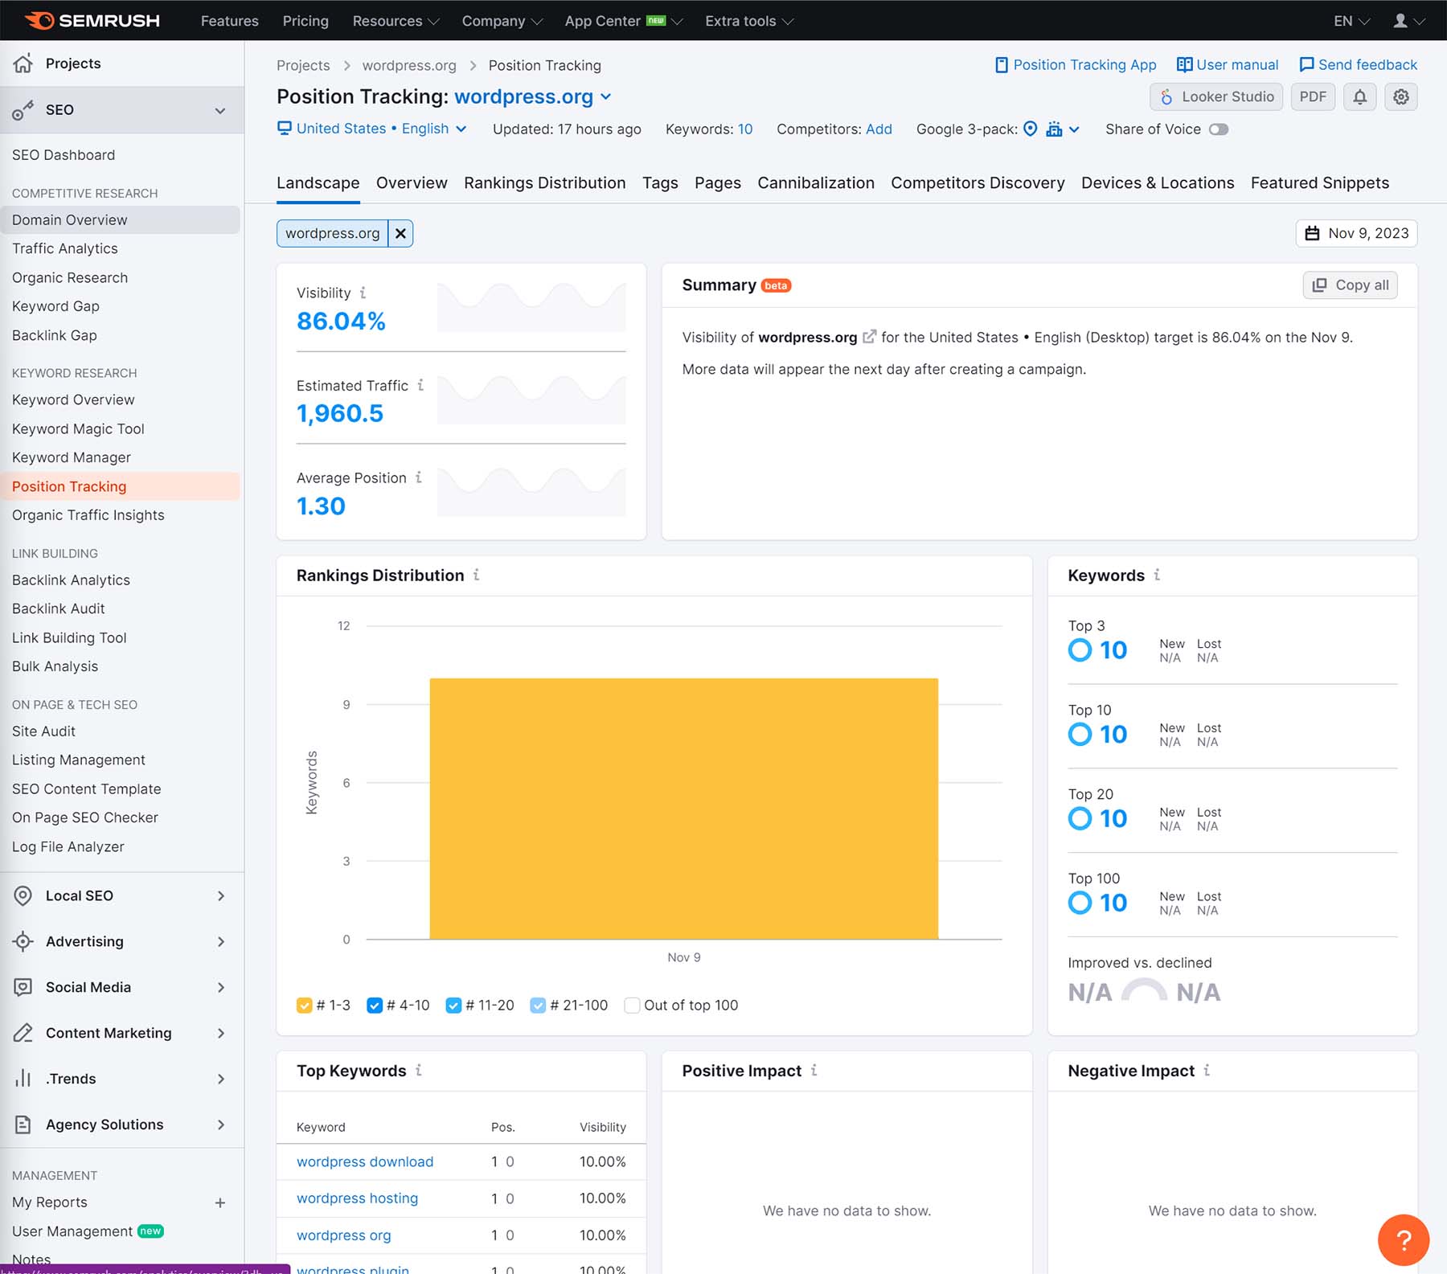Open the Position Tracking App
This screenshot has width=1447, height=1274.
tap(1076, 65)
